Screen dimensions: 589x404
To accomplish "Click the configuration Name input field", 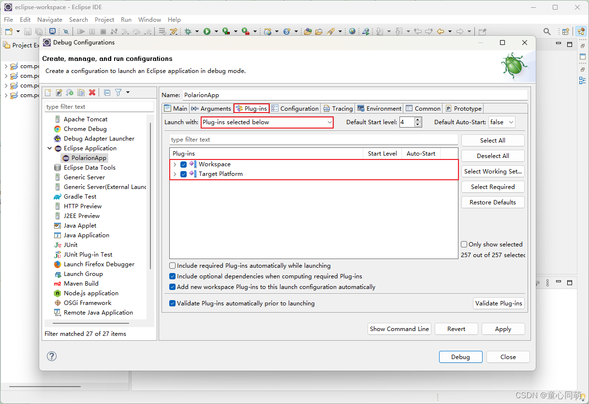I will pyautogui.click(x=354, y=95).
